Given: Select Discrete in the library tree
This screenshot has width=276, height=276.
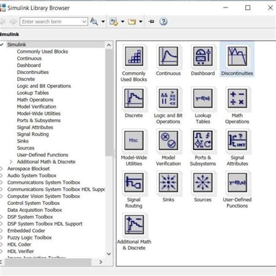Looking at the screenshot, I should coord(26,79).
